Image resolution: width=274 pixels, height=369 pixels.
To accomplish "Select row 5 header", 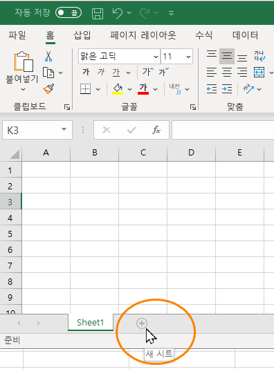I will click(10, 234).
